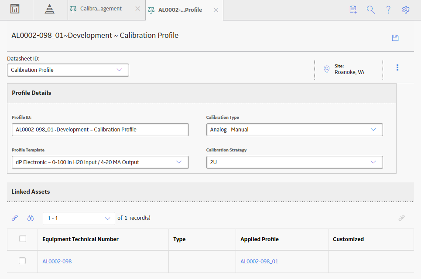The image size is (421, 279).
Task: Click the unlink asset icon
Action: [402, 218]
